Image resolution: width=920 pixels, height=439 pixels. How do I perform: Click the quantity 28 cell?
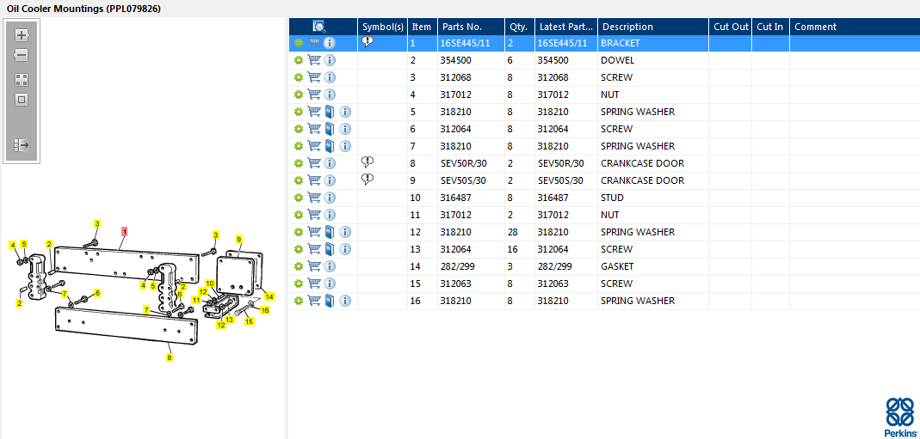click(520, 232)
